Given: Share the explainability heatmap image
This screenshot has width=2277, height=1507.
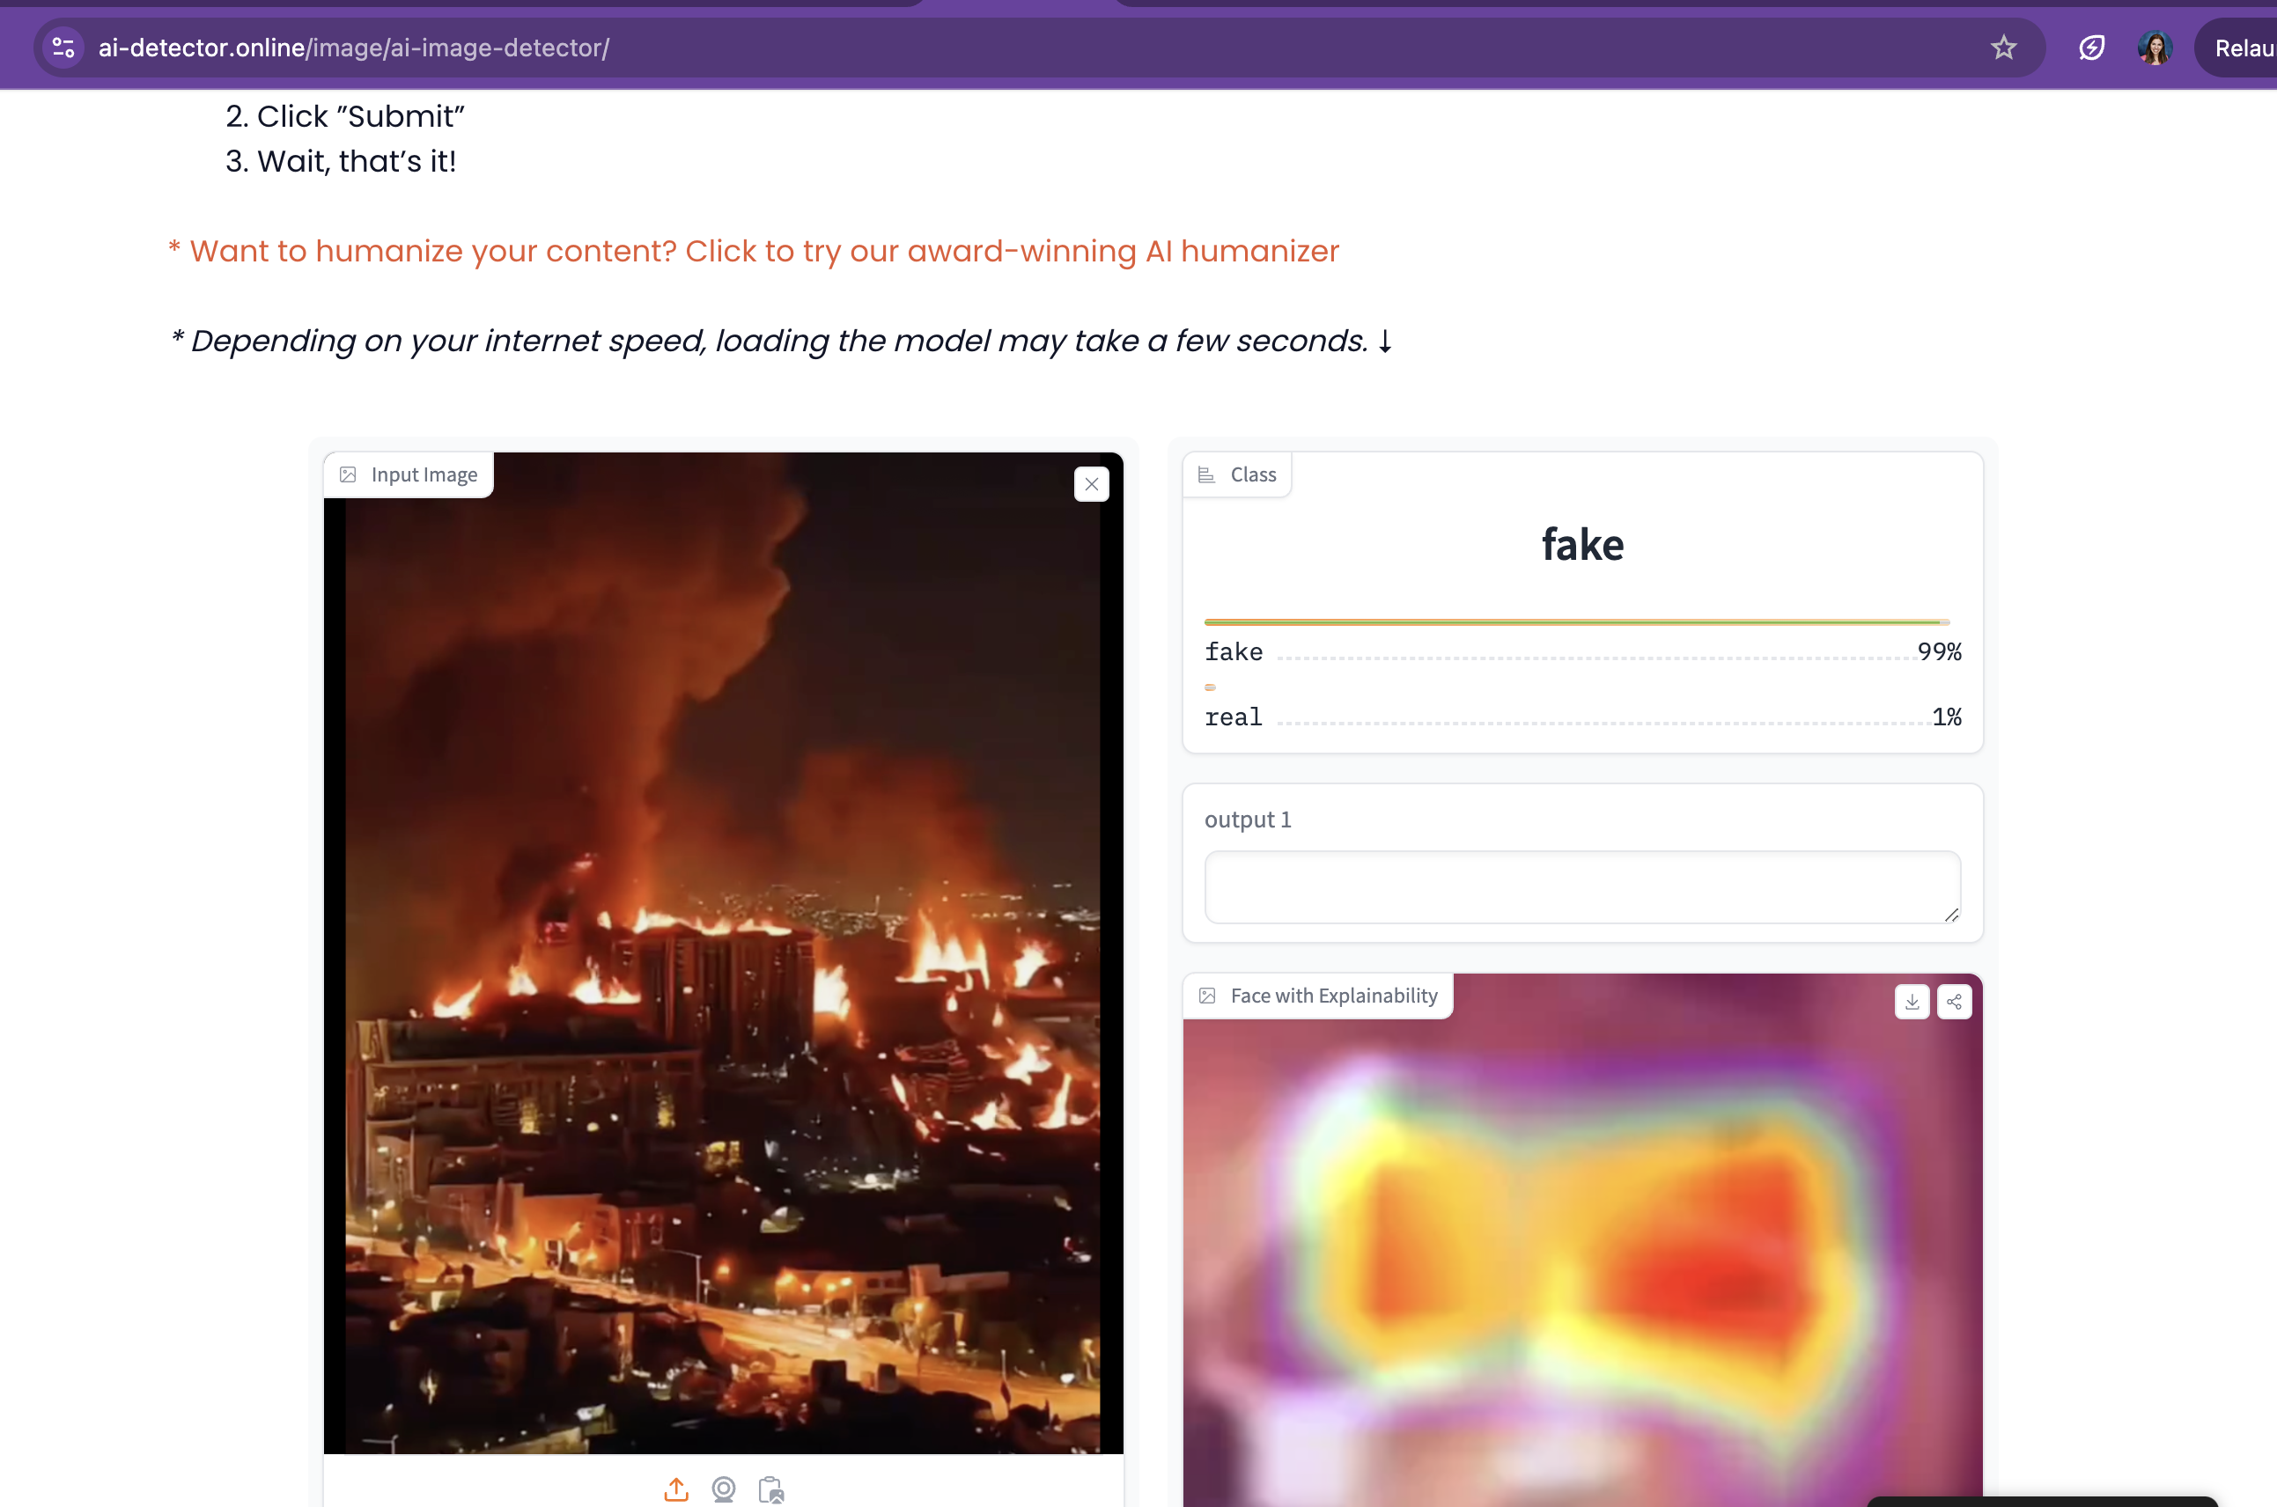Looking at the screenshot, I should pos(1954,1002).
